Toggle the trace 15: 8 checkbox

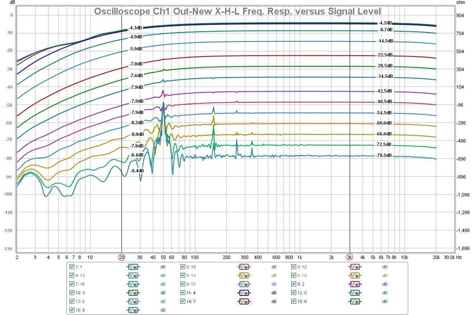pyautogui.click(x=294, y=301)
